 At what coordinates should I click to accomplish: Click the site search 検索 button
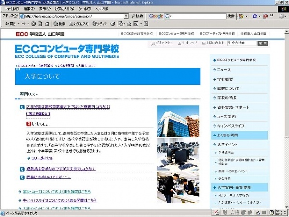click(263, 43)
